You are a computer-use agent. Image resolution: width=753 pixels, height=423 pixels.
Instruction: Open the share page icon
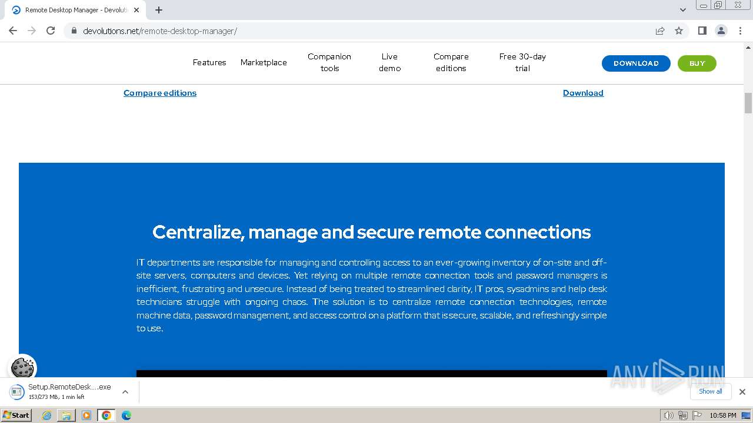click(x=660, y=31)
